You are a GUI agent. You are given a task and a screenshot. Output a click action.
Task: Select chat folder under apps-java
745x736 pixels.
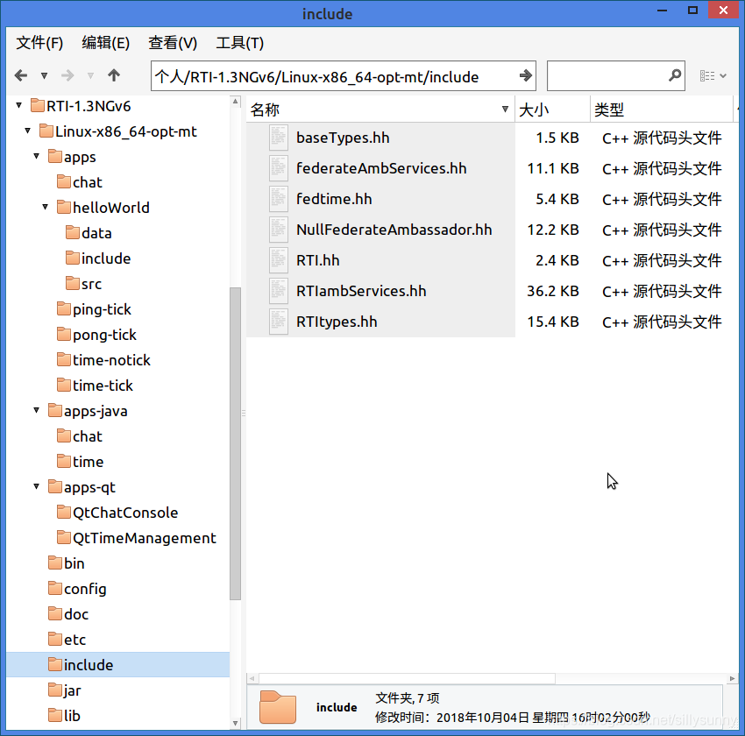pos(80,435)
